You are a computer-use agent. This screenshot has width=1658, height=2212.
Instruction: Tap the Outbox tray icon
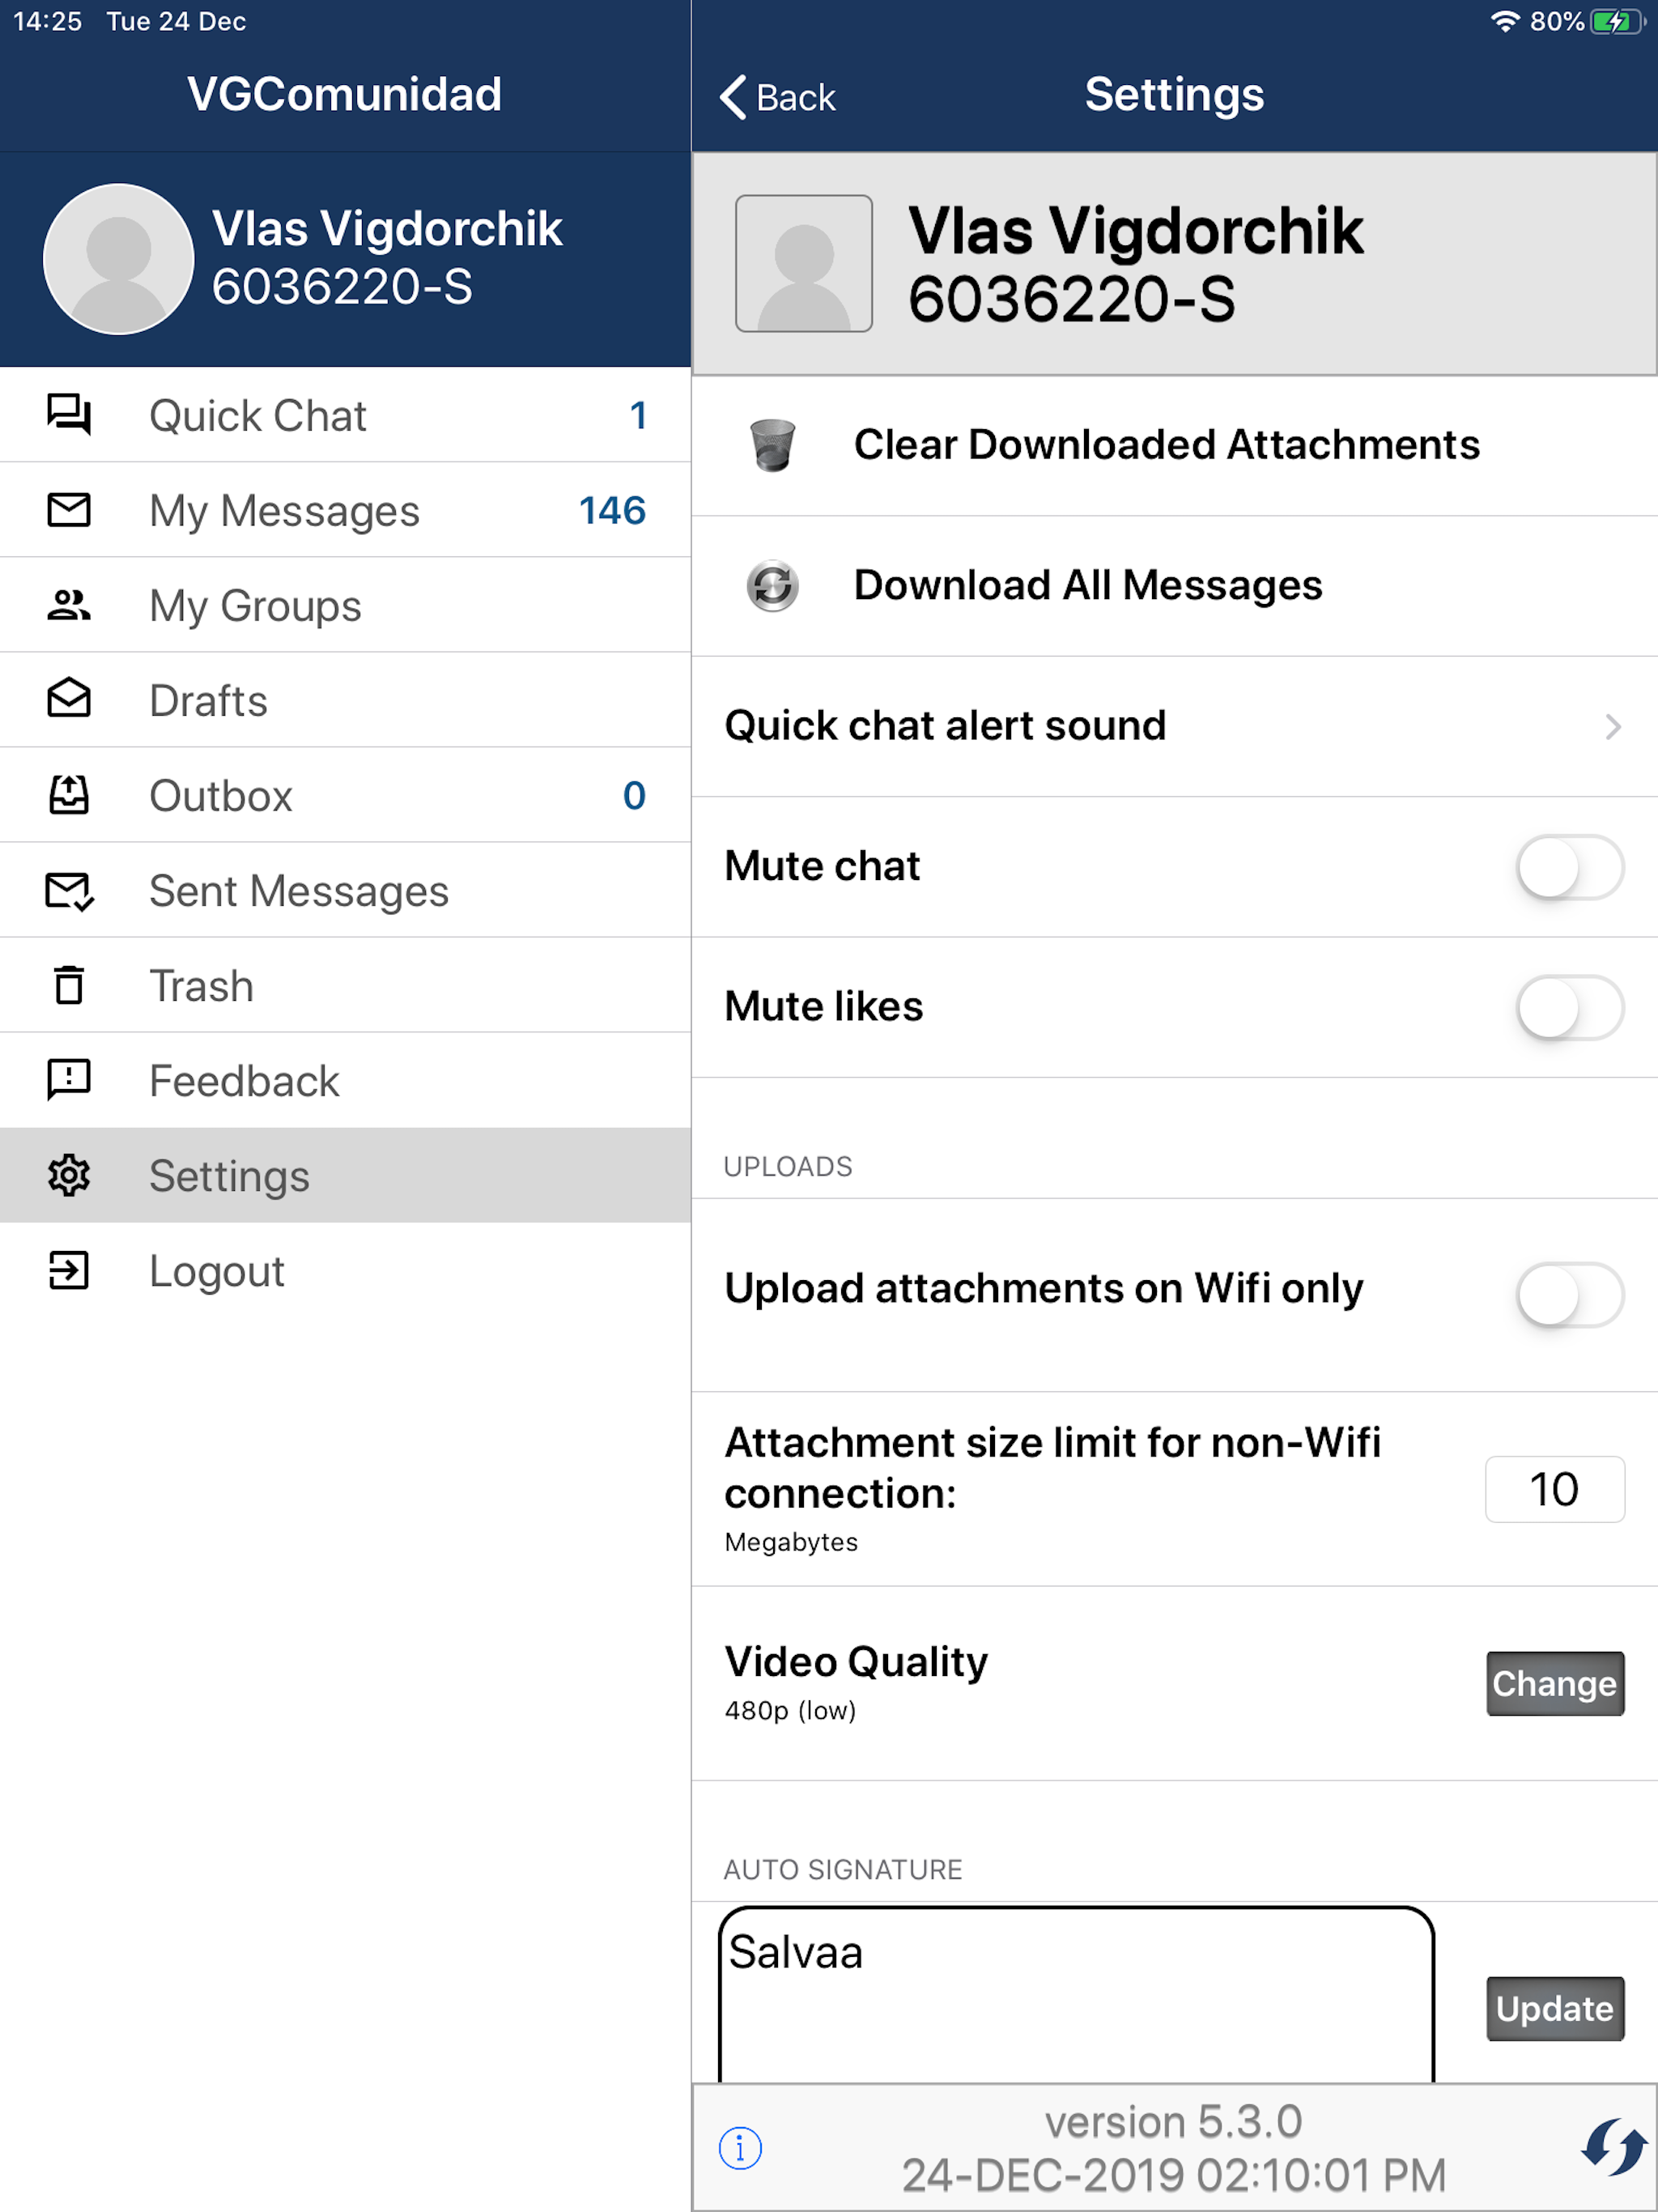click(69, 795)
